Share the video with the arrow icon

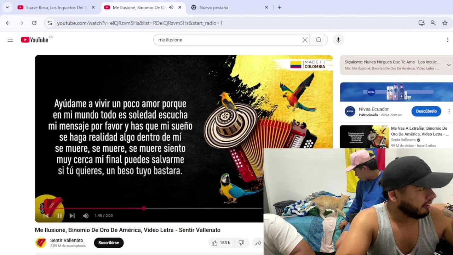pos(258,243)
